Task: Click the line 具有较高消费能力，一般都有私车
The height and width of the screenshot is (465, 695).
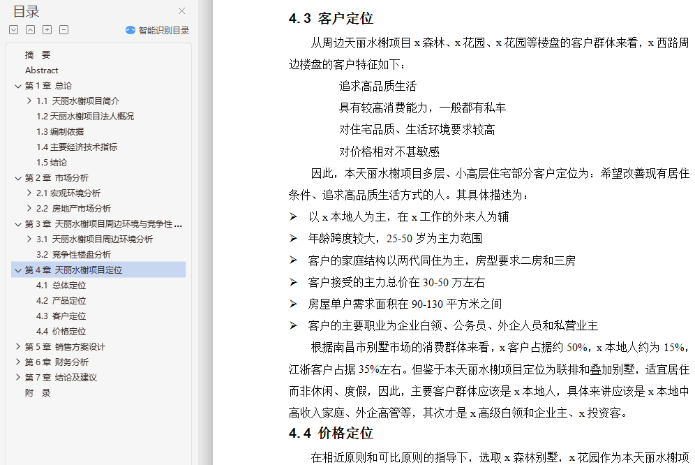Action: (422, 108)
